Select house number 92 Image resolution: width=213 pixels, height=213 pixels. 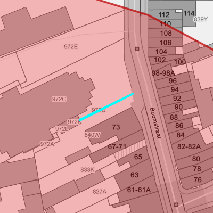[x=177, y=99]
